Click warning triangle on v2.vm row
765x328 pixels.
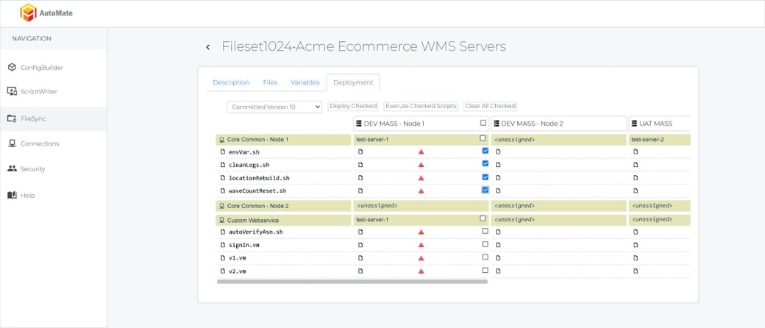pos(421,271)
